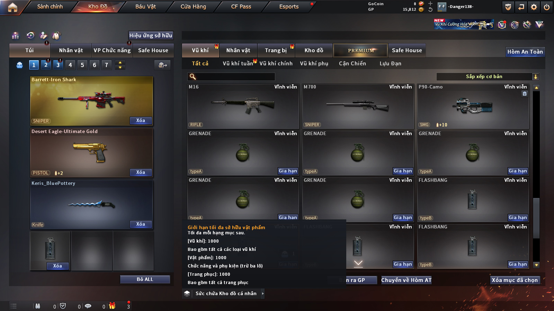The height and width of the screenshot is (311, 554).
Task: Click the inventory list scrollbar thumb
Action: click(x=536, y=218)
